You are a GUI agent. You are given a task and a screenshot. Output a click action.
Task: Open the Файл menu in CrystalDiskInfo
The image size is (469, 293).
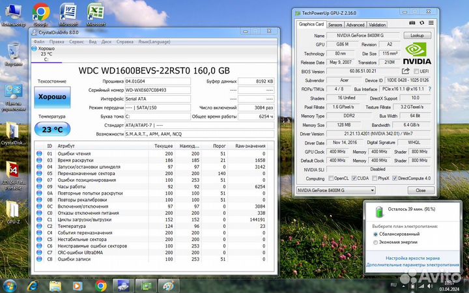coord(39,42)
